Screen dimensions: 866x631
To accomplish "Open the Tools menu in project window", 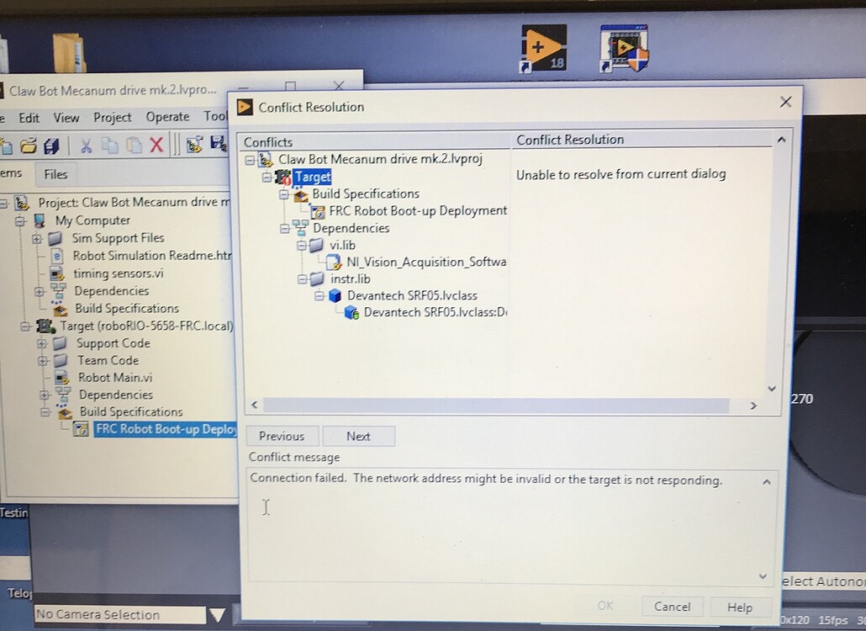I will point(215,116).
